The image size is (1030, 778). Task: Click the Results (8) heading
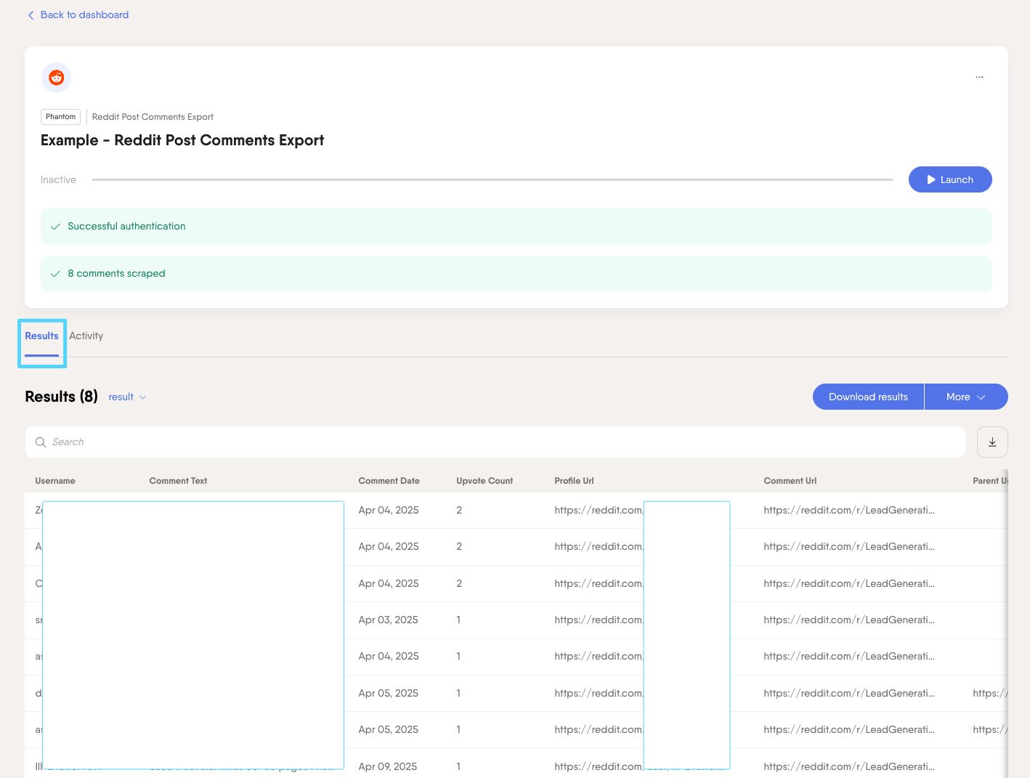61,397
